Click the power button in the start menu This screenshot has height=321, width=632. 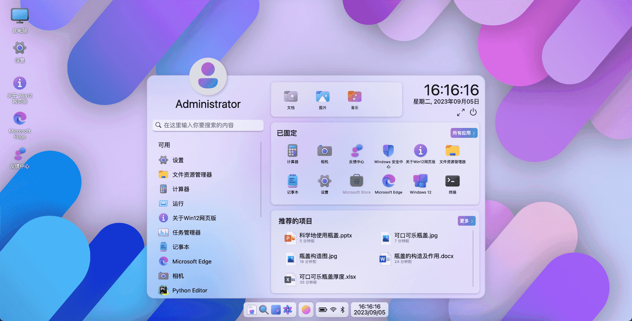coord(473,112)
